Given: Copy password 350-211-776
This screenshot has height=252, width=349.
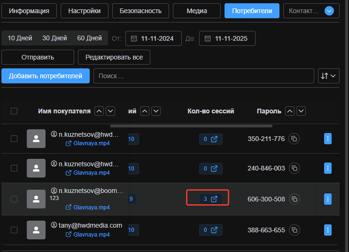Looking at the screenshot, I should point(294,139).
